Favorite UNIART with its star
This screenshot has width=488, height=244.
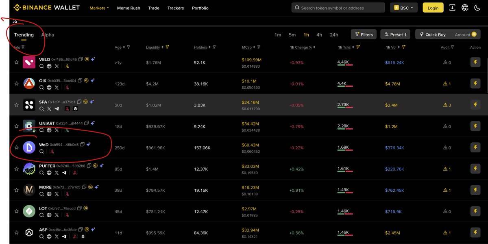[x=17, y=126]
